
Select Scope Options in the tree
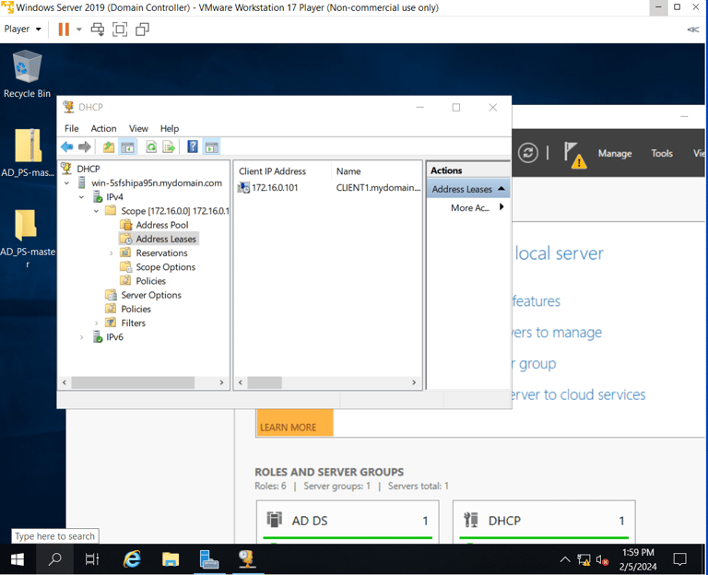pos(165,267)
